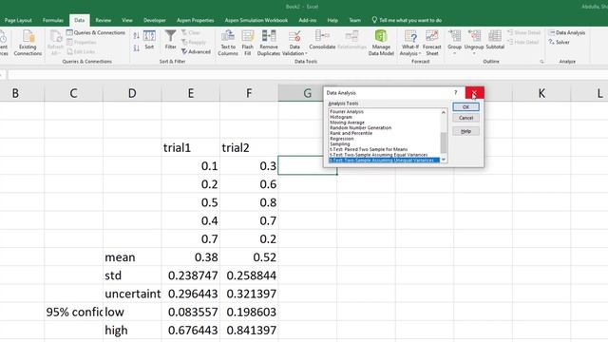Click the 95% confic label cell

coord(73,312)
